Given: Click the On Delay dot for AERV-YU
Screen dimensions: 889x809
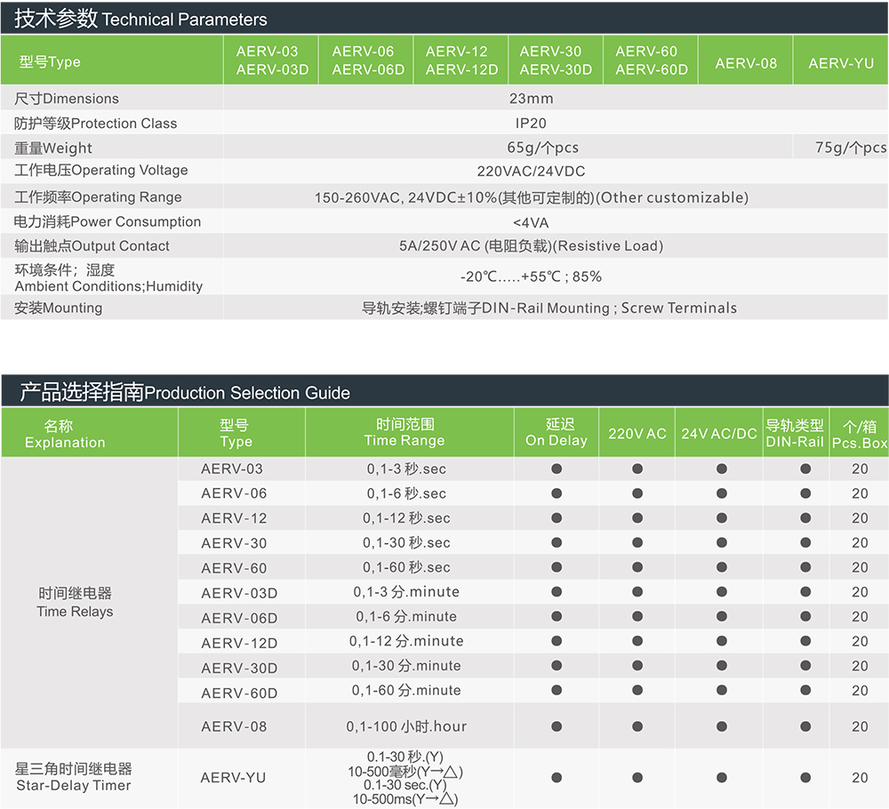Looking at the screenshot, I should click(x=557, y=777).
